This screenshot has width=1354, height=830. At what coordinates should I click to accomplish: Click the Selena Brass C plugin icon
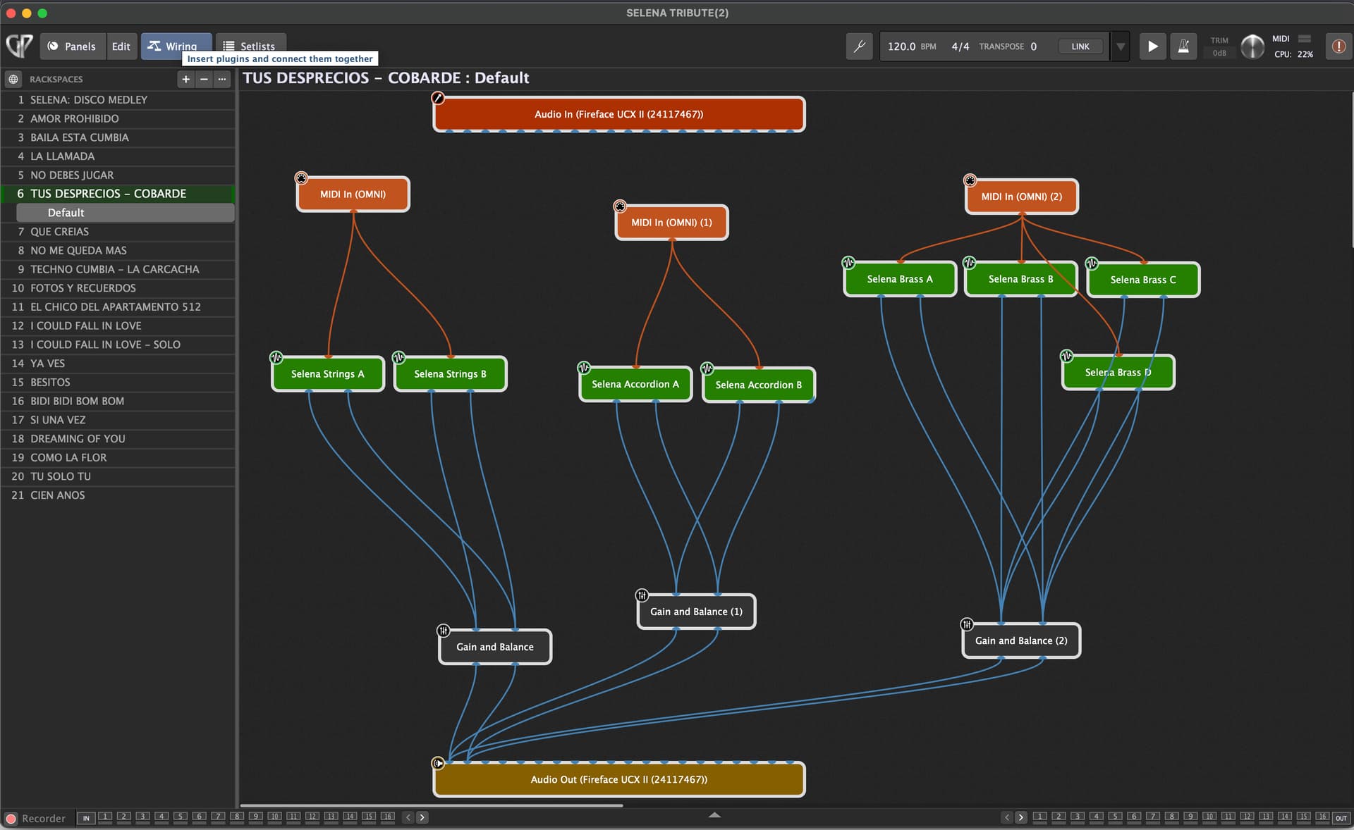point(1092,264)
